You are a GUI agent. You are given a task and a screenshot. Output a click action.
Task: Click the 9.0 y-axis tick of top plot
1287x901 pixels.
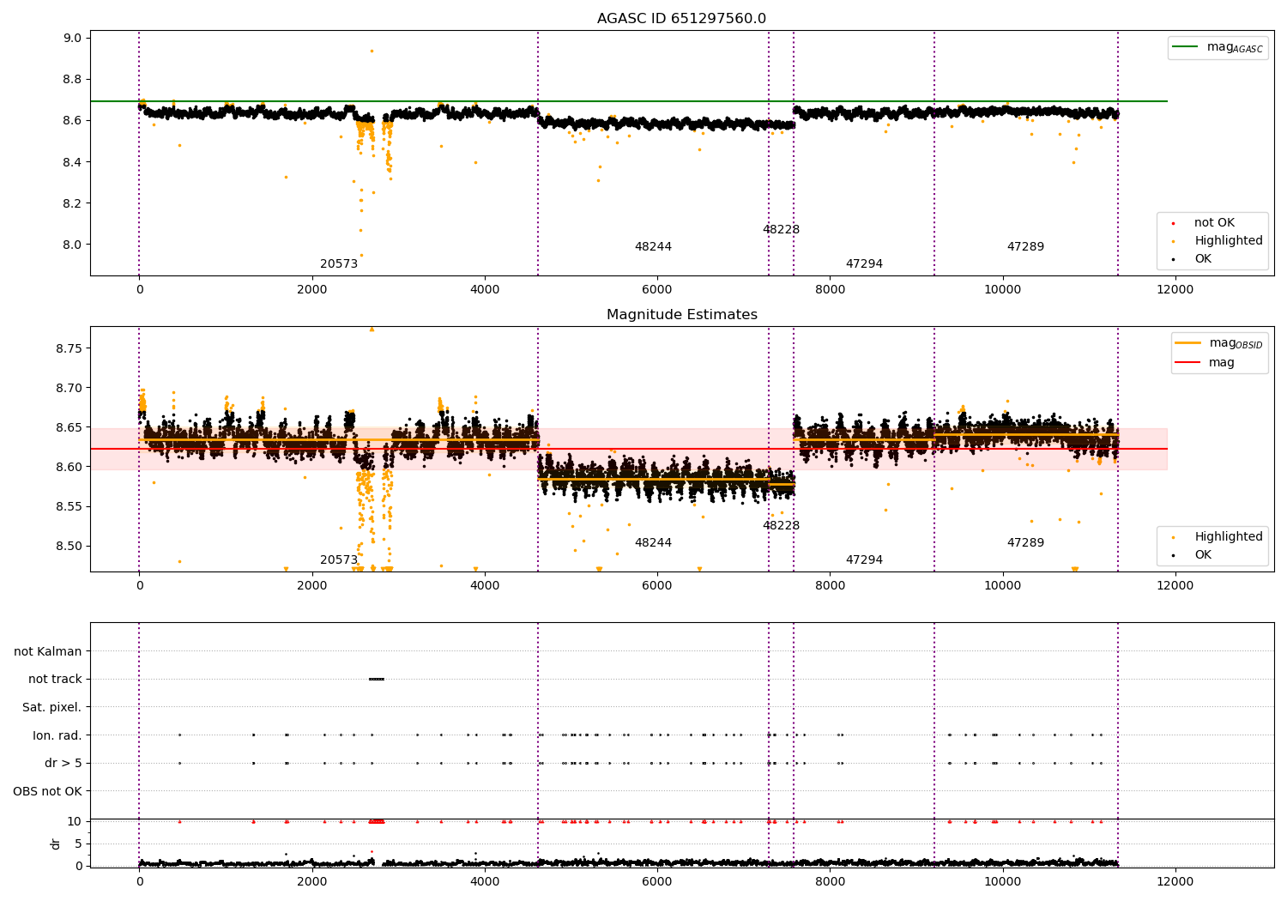72,38
